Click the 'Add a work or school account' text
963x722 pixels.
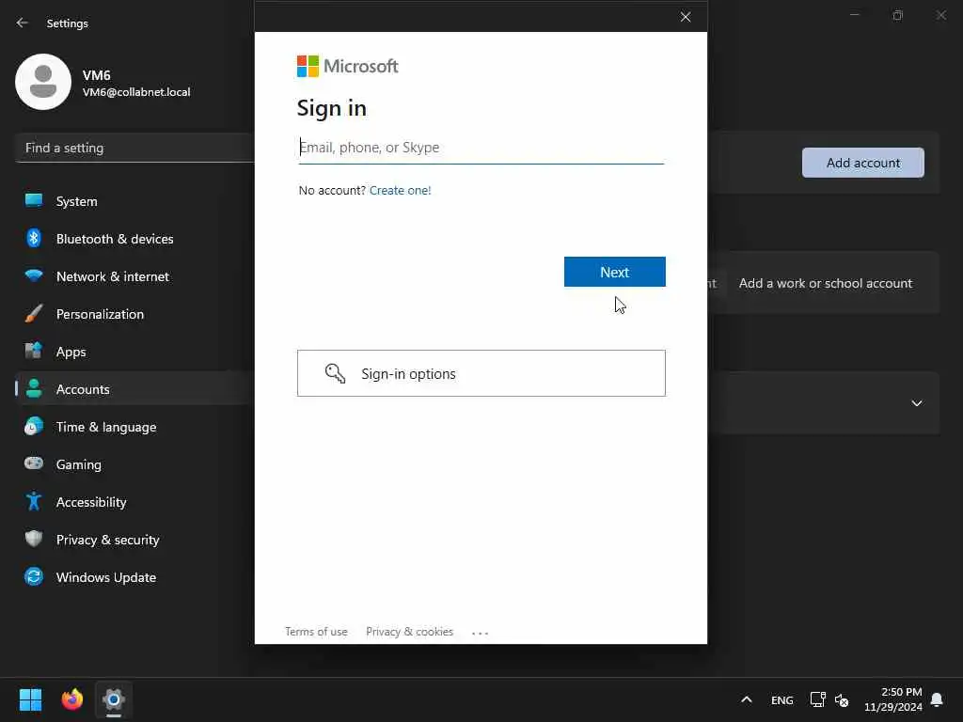pyautogui.click(x=826, y=283)
